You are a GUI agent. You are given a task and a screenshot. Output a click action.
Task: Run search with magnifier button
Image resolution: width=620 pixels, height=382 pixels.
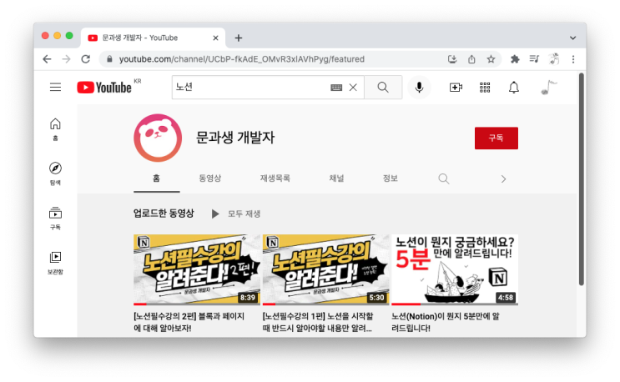(x=383, y=88)
